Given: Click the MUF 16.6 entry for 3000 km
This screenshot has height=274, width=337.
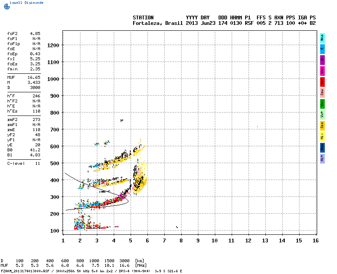Looking at the screenshot, I should pyautogui.click(x=124, y=266).
